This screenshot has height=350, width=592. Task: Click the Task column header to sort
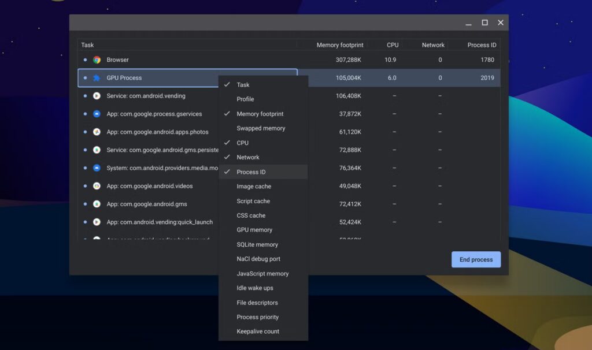(87, 44)
